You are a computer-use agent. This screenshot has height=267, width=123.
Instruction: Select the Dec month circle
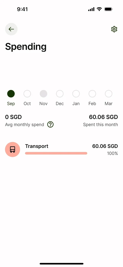(x=60, y=94)
